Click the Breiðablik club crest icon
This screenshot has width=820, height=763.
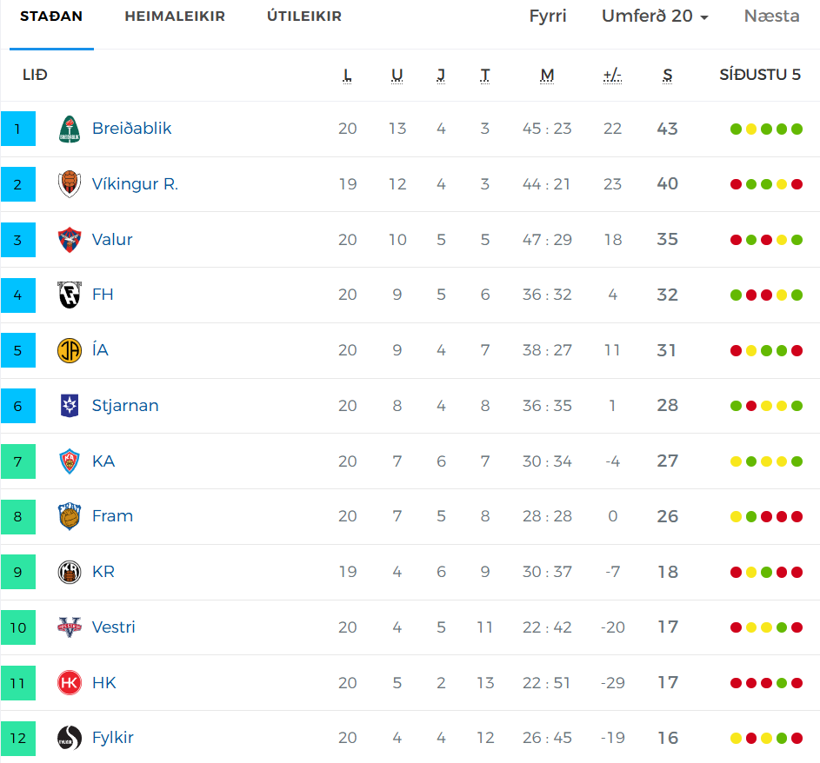(70, 129)
